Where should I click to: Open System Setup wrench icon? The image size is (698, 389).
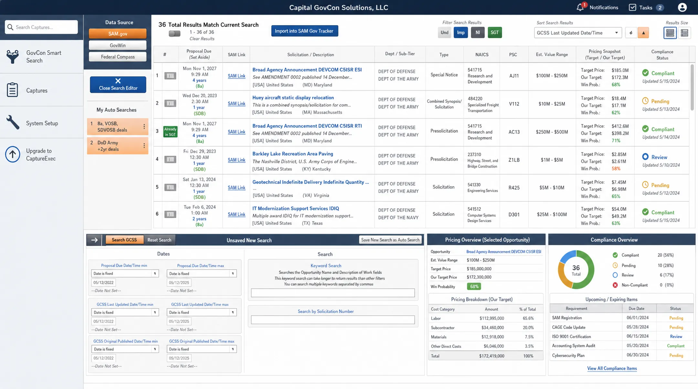pyautogui.click(x=13, y=123)
